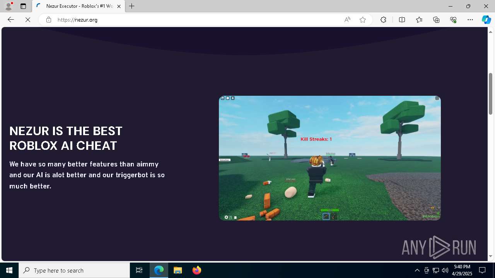Viewport: 495px width, 278px height.
Task: Open the tab actions menu icon
Action: [23, 6]
